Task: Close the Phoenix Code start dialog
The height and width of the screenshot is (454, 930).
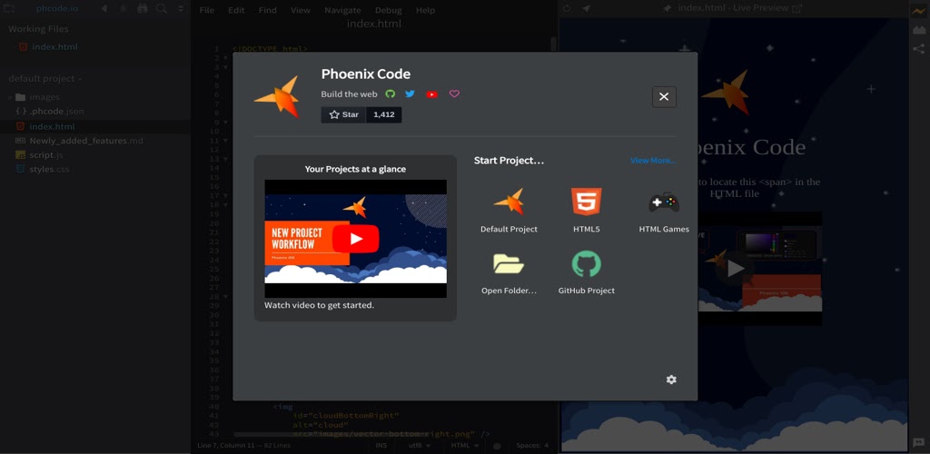Action: pos(664,97)
